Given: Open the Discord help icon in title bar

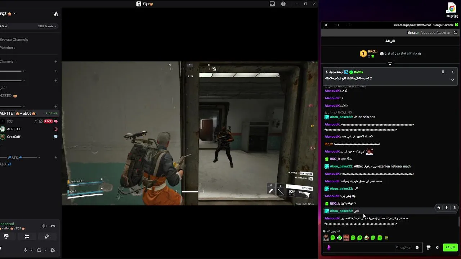Looking at the screenshot, I should pyautogui.click(x=283, y=4).
